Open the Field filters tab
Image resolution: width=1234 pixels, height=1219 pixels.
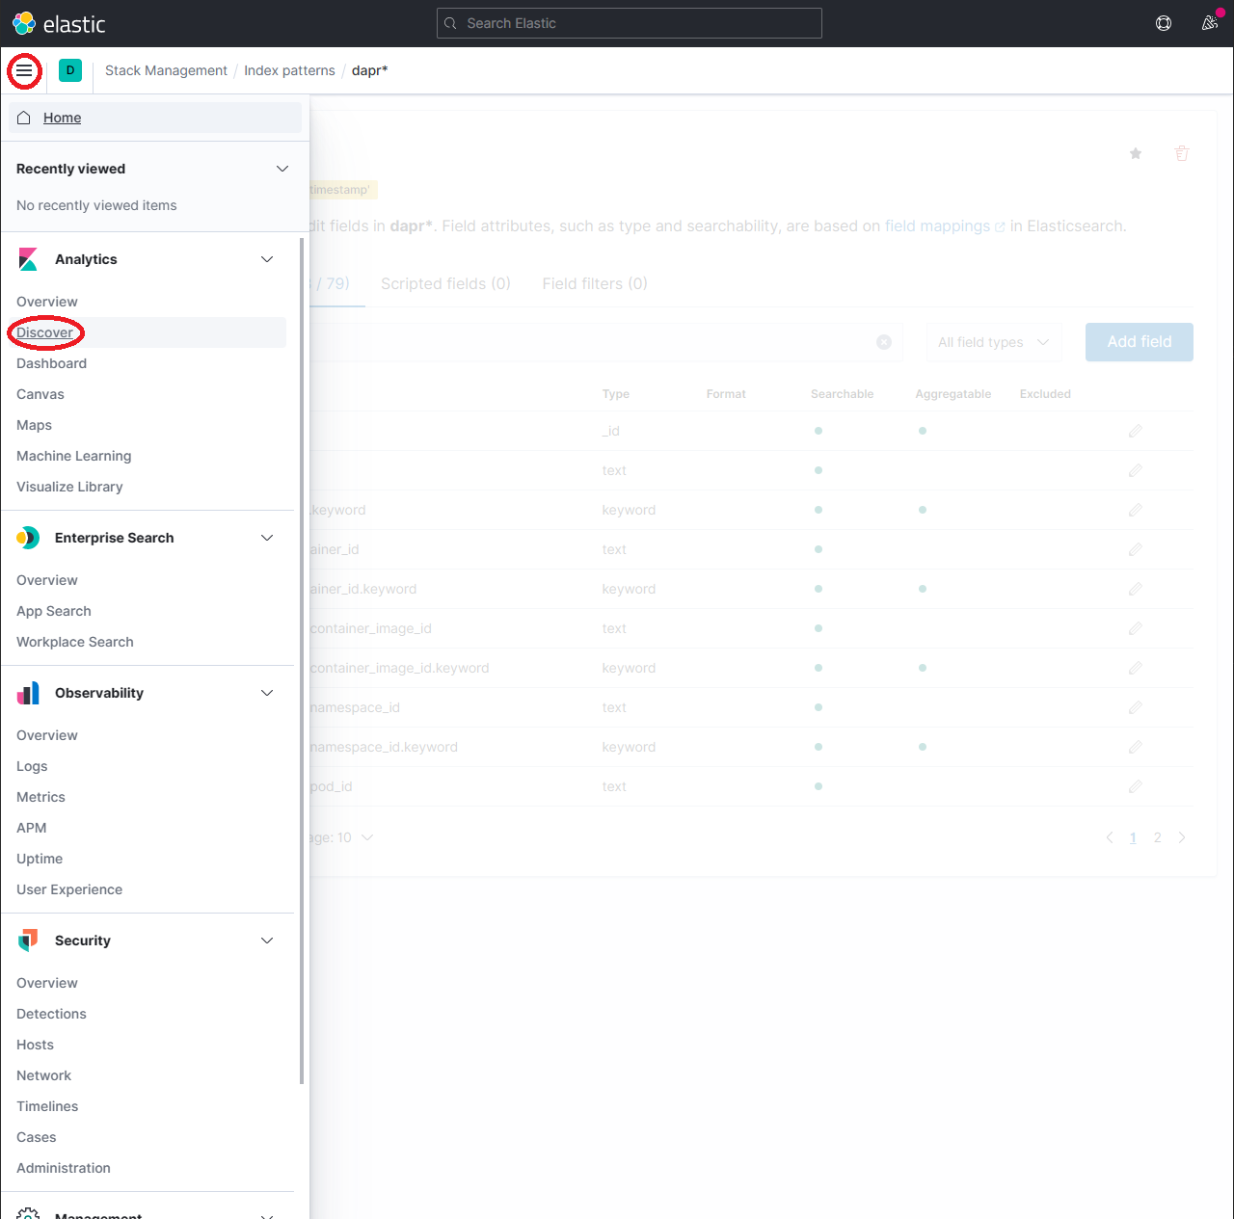pyautogui.click(x=594, y=283)
